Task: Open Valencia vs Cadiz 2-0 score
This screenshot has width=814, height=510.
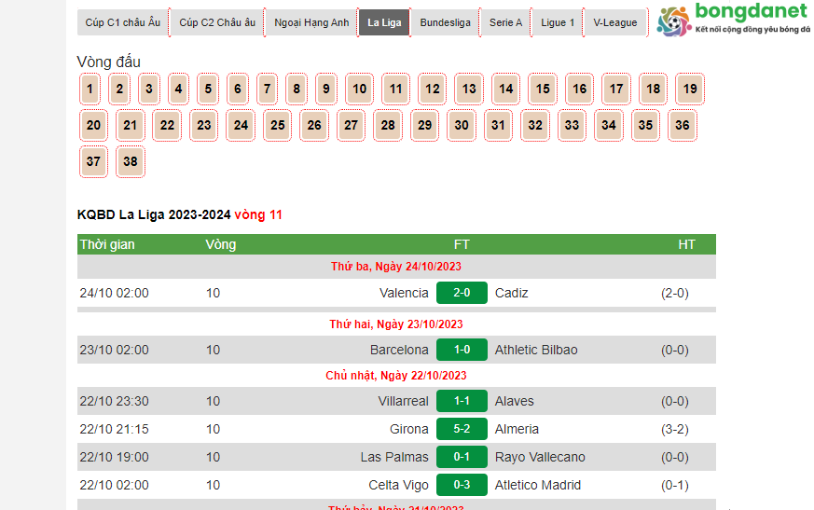Action: 462,293
